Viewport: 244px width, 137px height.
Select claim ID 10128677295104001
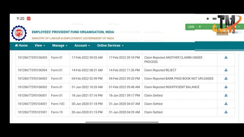[x=32, y=104]
